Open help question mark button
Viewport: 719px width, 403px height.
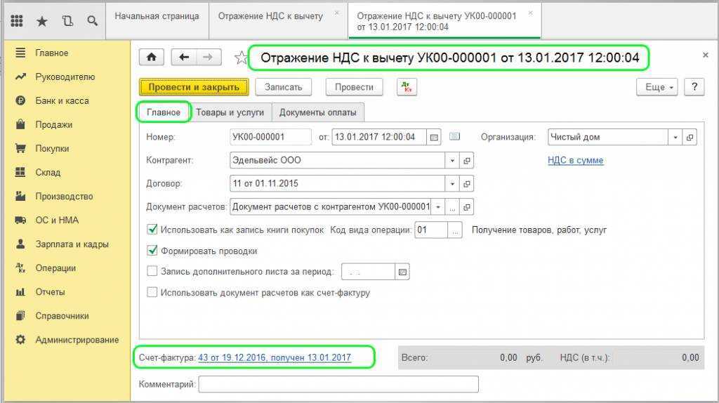point(694,87)
